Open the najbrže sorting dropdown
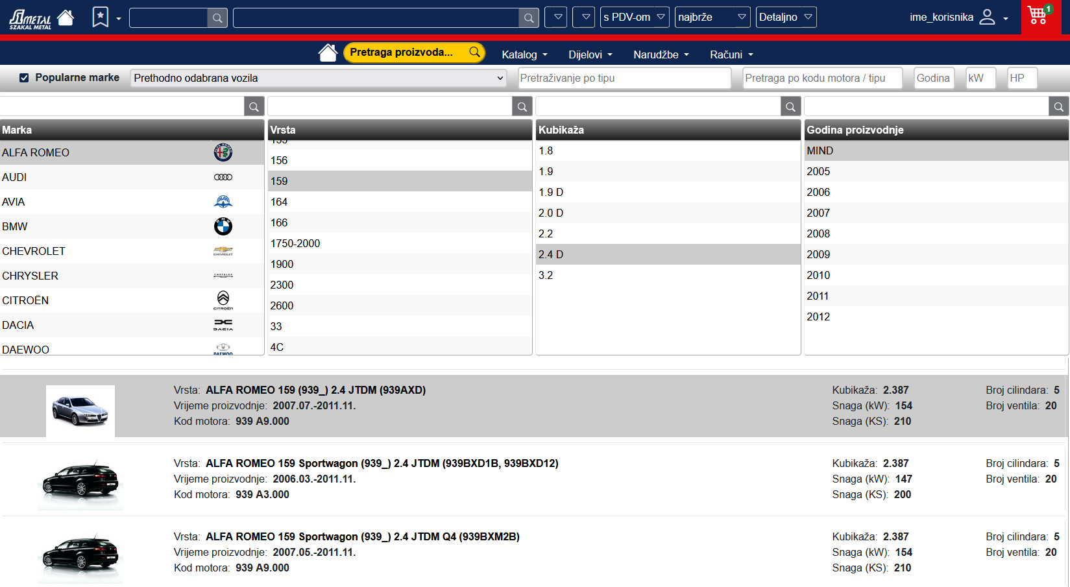 pyautogui.click(x=712, y=18)
